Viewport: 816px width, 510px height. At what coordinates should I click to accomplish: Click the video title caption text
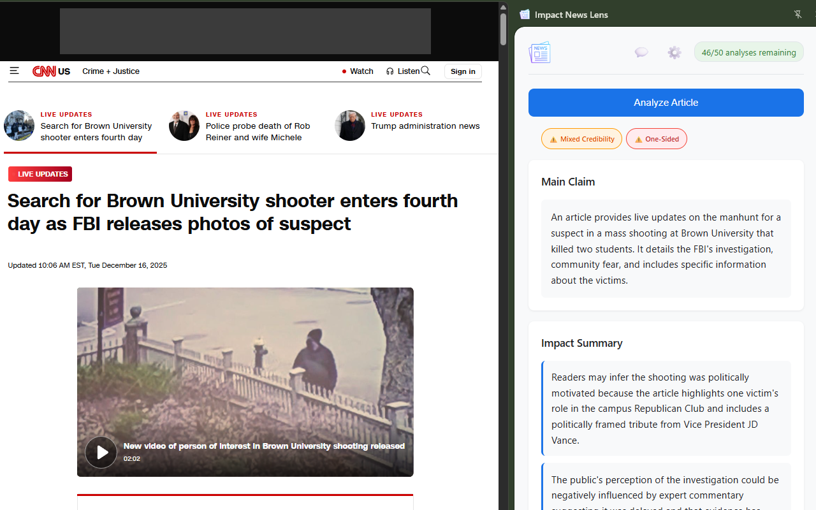click(x=264, y=446)
